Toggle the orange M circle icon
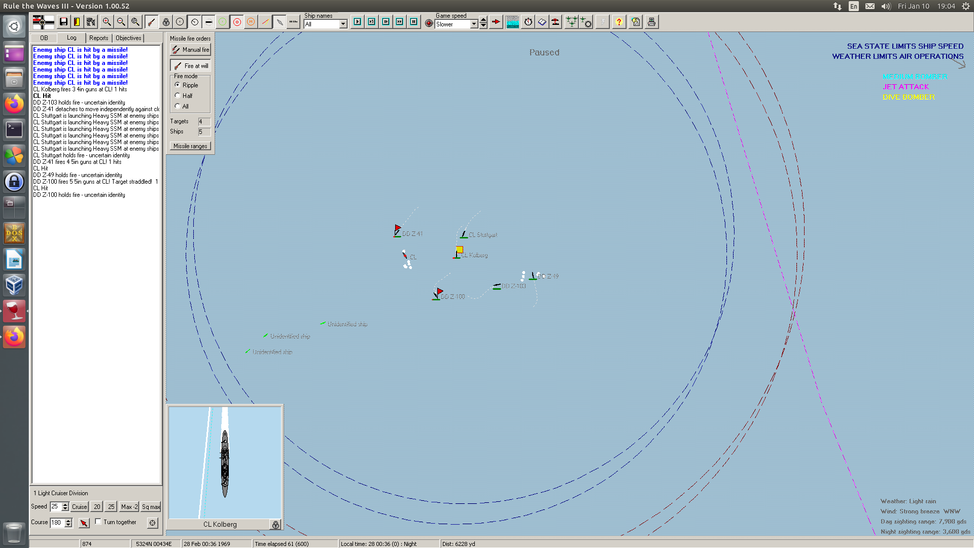The image size is (974, 548). (x=251, y=22)
